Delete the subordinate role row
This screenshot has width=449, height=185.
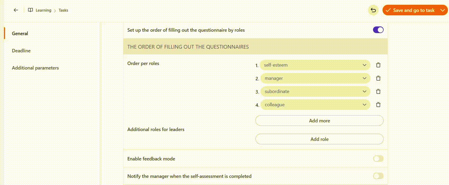click(x=378, y=91)
